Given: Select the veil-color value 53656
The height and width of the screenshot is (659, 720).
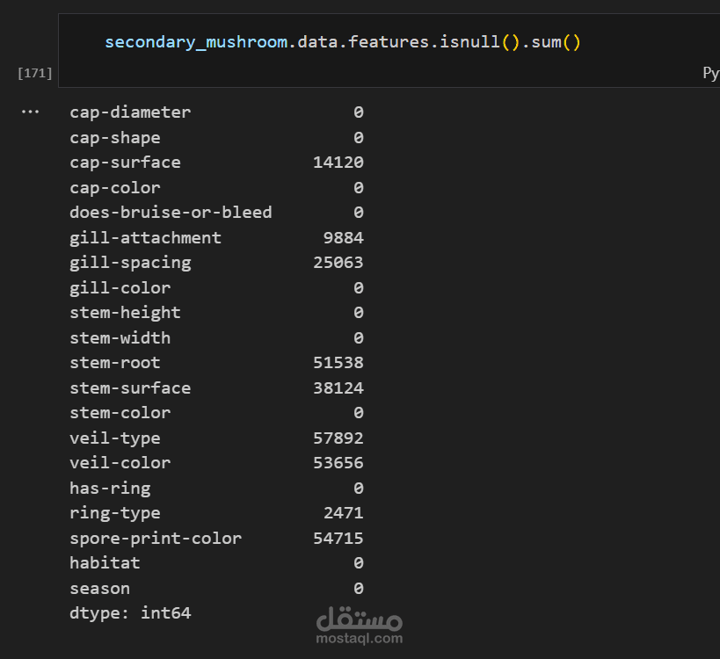Looking at the screenshot, I should (x=338, y=462).
